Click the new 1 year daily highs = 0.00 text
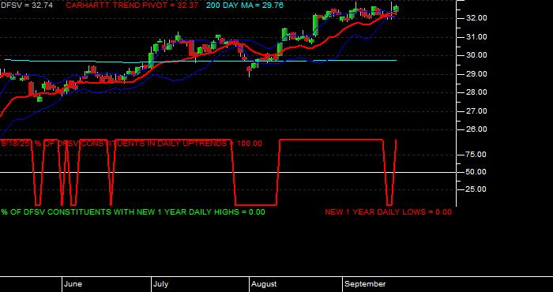This screenshot has height=292, width=553. (x=133, y=212)
